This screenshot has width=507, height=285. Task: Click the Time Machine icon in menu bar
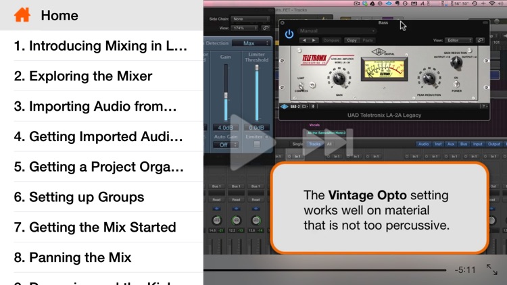(475, 3)
